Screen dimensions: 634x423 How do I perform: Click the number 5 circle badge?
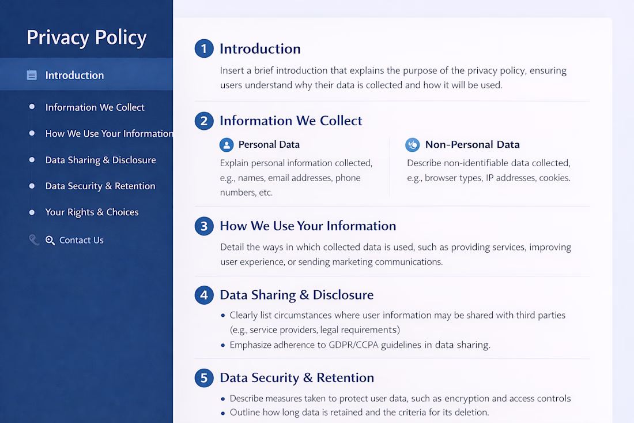204,378
